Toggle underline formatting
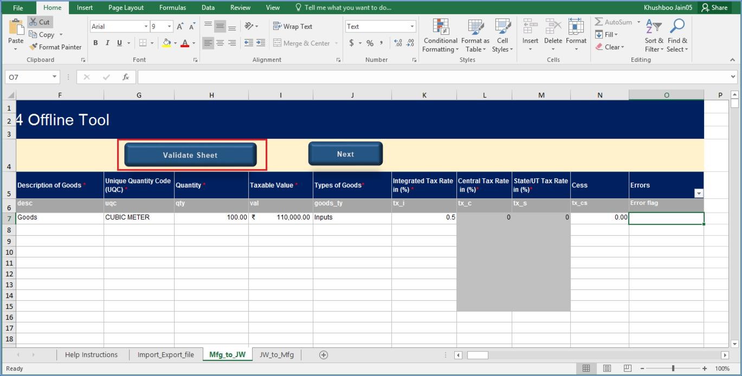This screenshot has width=742, height=376. pos(118,42)
